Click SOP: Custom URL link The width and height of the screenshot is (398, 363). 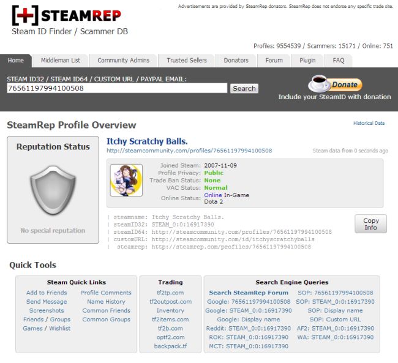pos(336,320)
